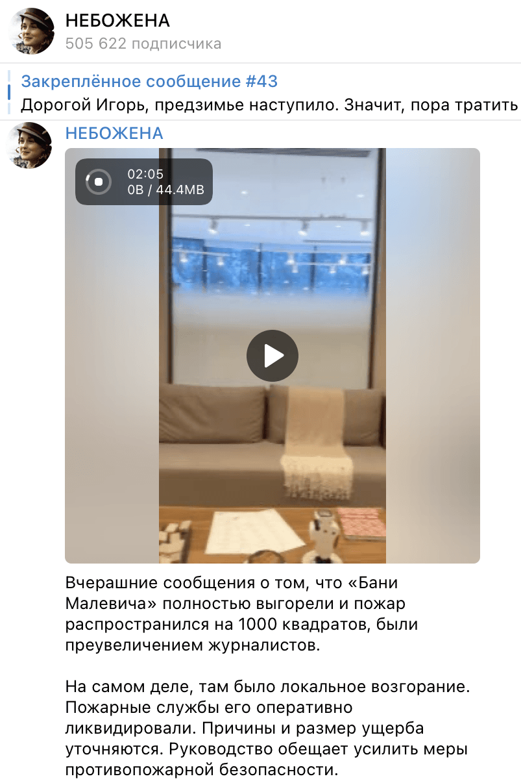Viewport: 521px width, 783px height.
Task: Click the НЕБОЖЕНА sender name above the video
Action: click(x=114, y=134)
